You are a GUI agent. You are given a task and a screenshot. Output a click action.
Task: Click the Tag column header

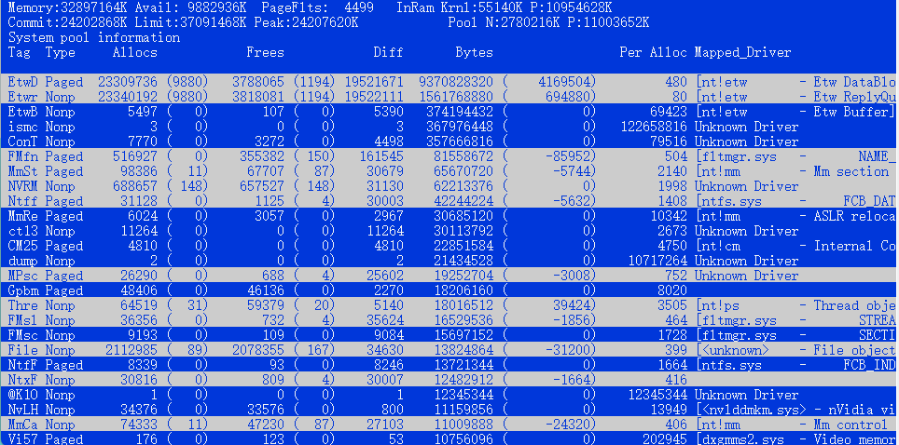20,53
